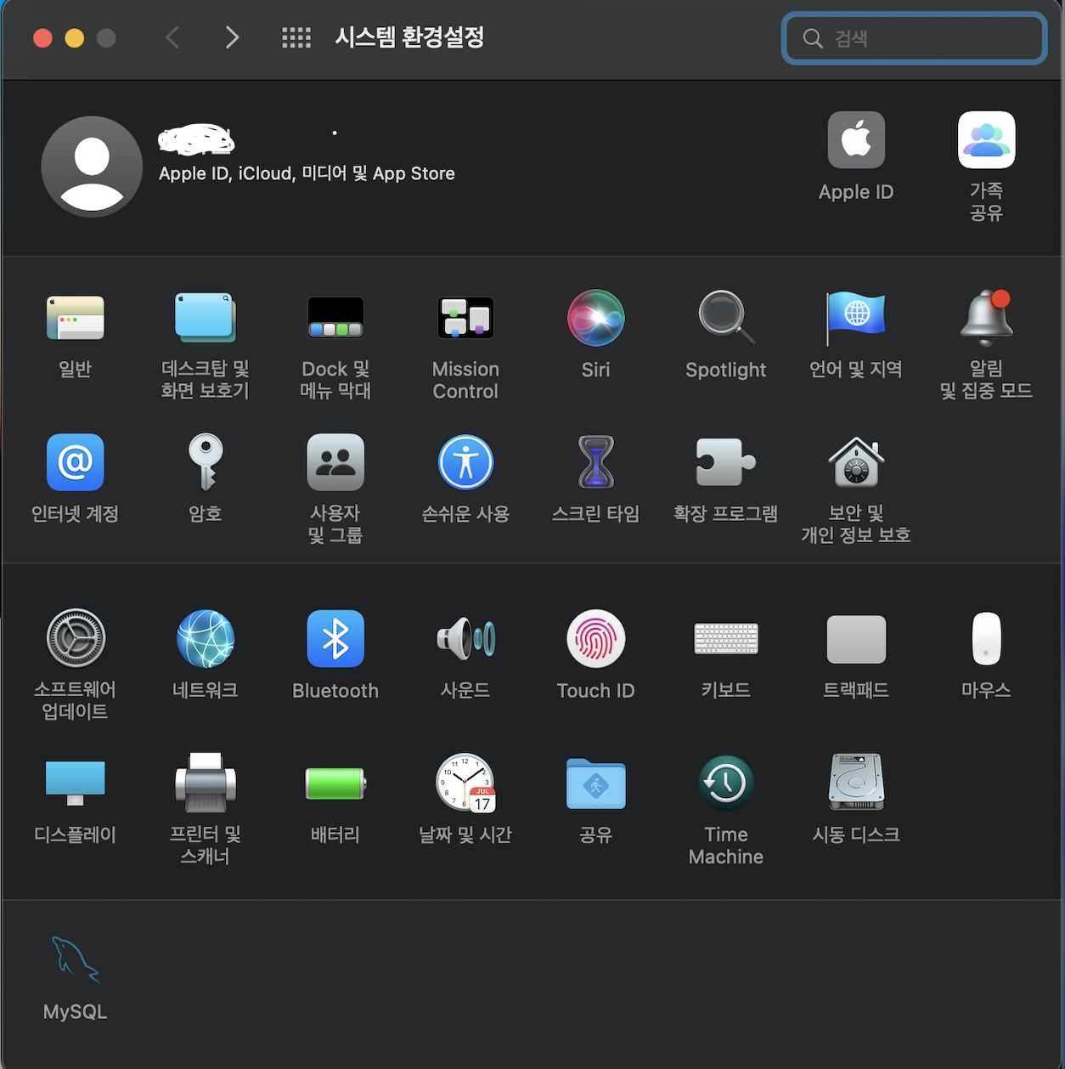Screen dimensions: 1065x1069
Task: Open 사운드 settings
Action: pyautogui.click(x=465, y=638)
